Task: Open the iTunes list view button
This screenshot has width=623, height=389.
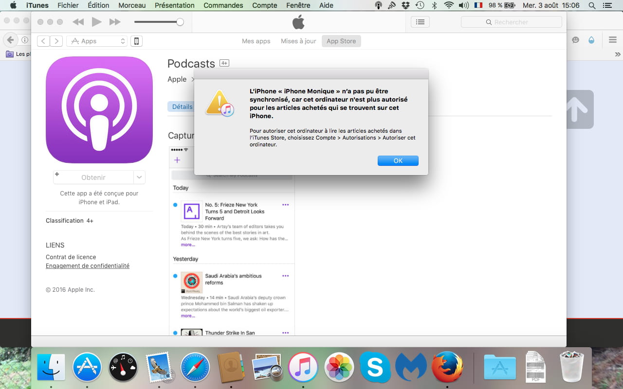Action: (x=421, y=22)
